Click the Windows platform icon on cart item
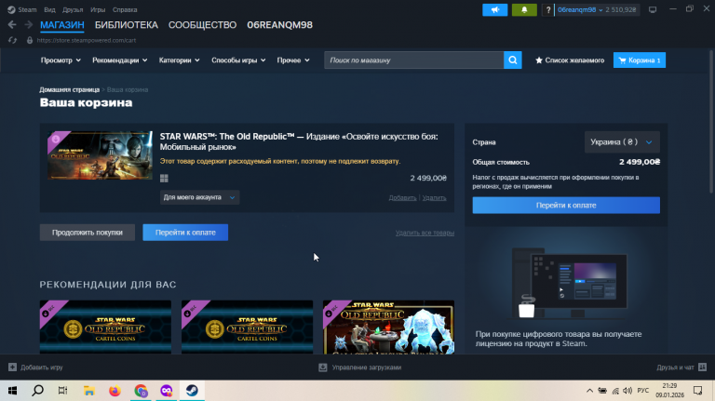 coord(164,179)
